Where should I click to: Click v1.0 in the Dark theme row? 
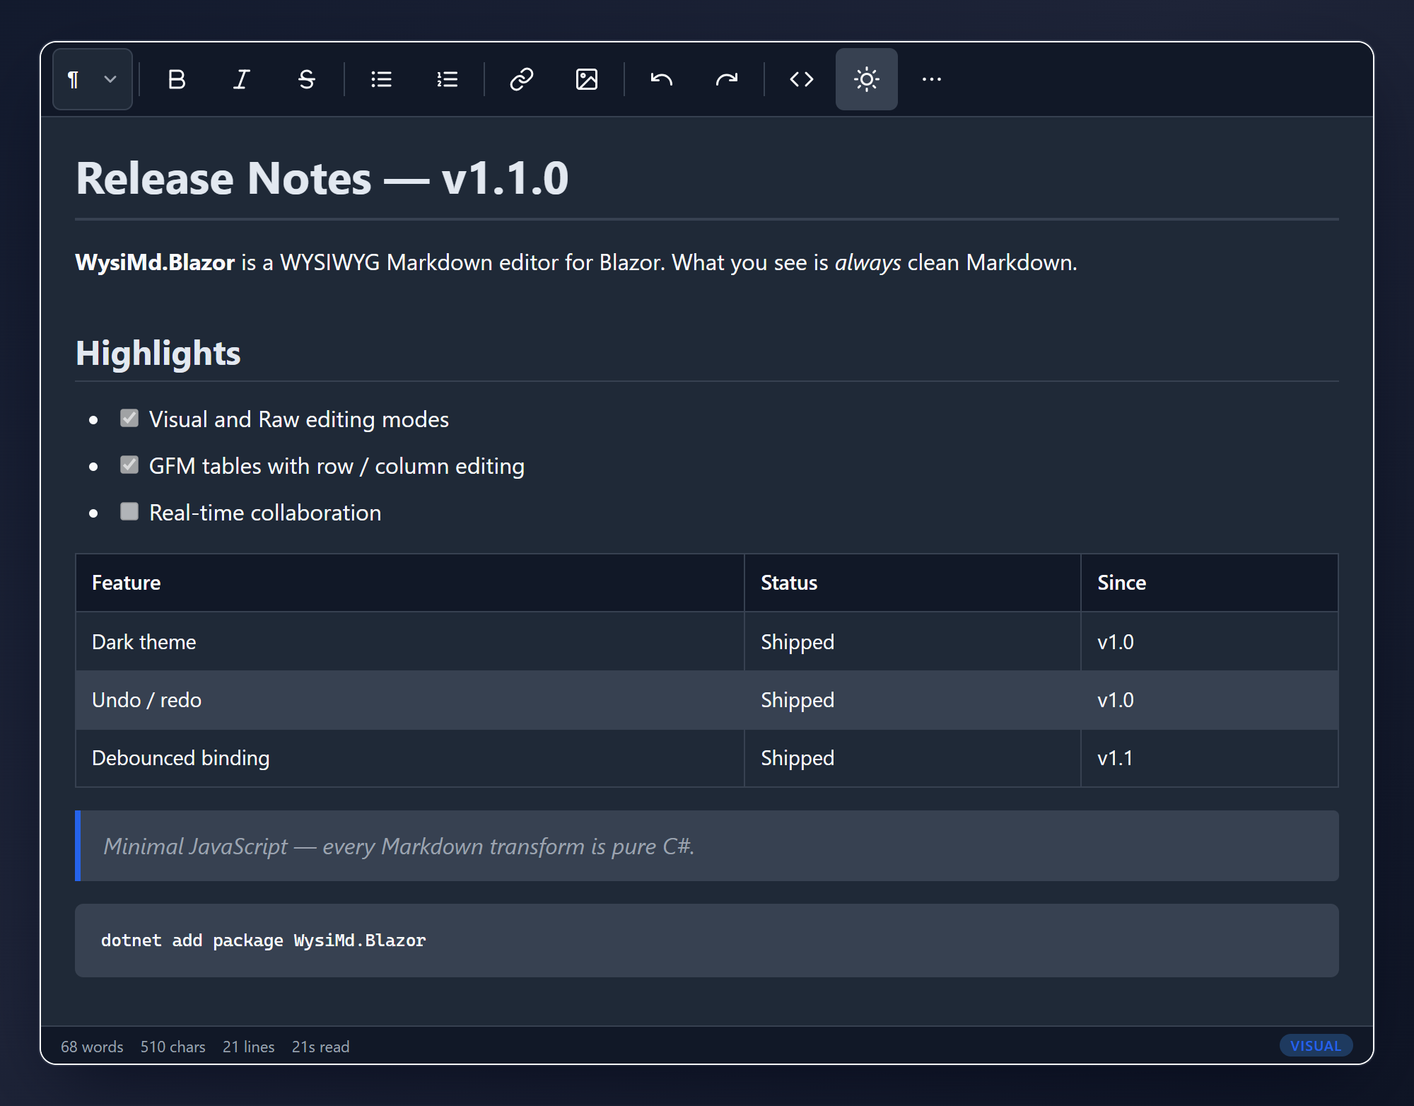coord(1209,641)
